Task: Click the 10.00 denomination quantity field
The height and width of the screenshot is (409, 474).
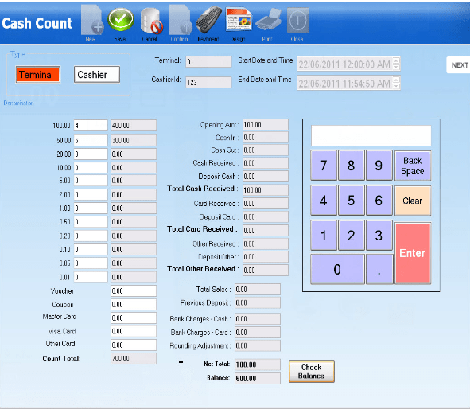Action: point(91,167)
